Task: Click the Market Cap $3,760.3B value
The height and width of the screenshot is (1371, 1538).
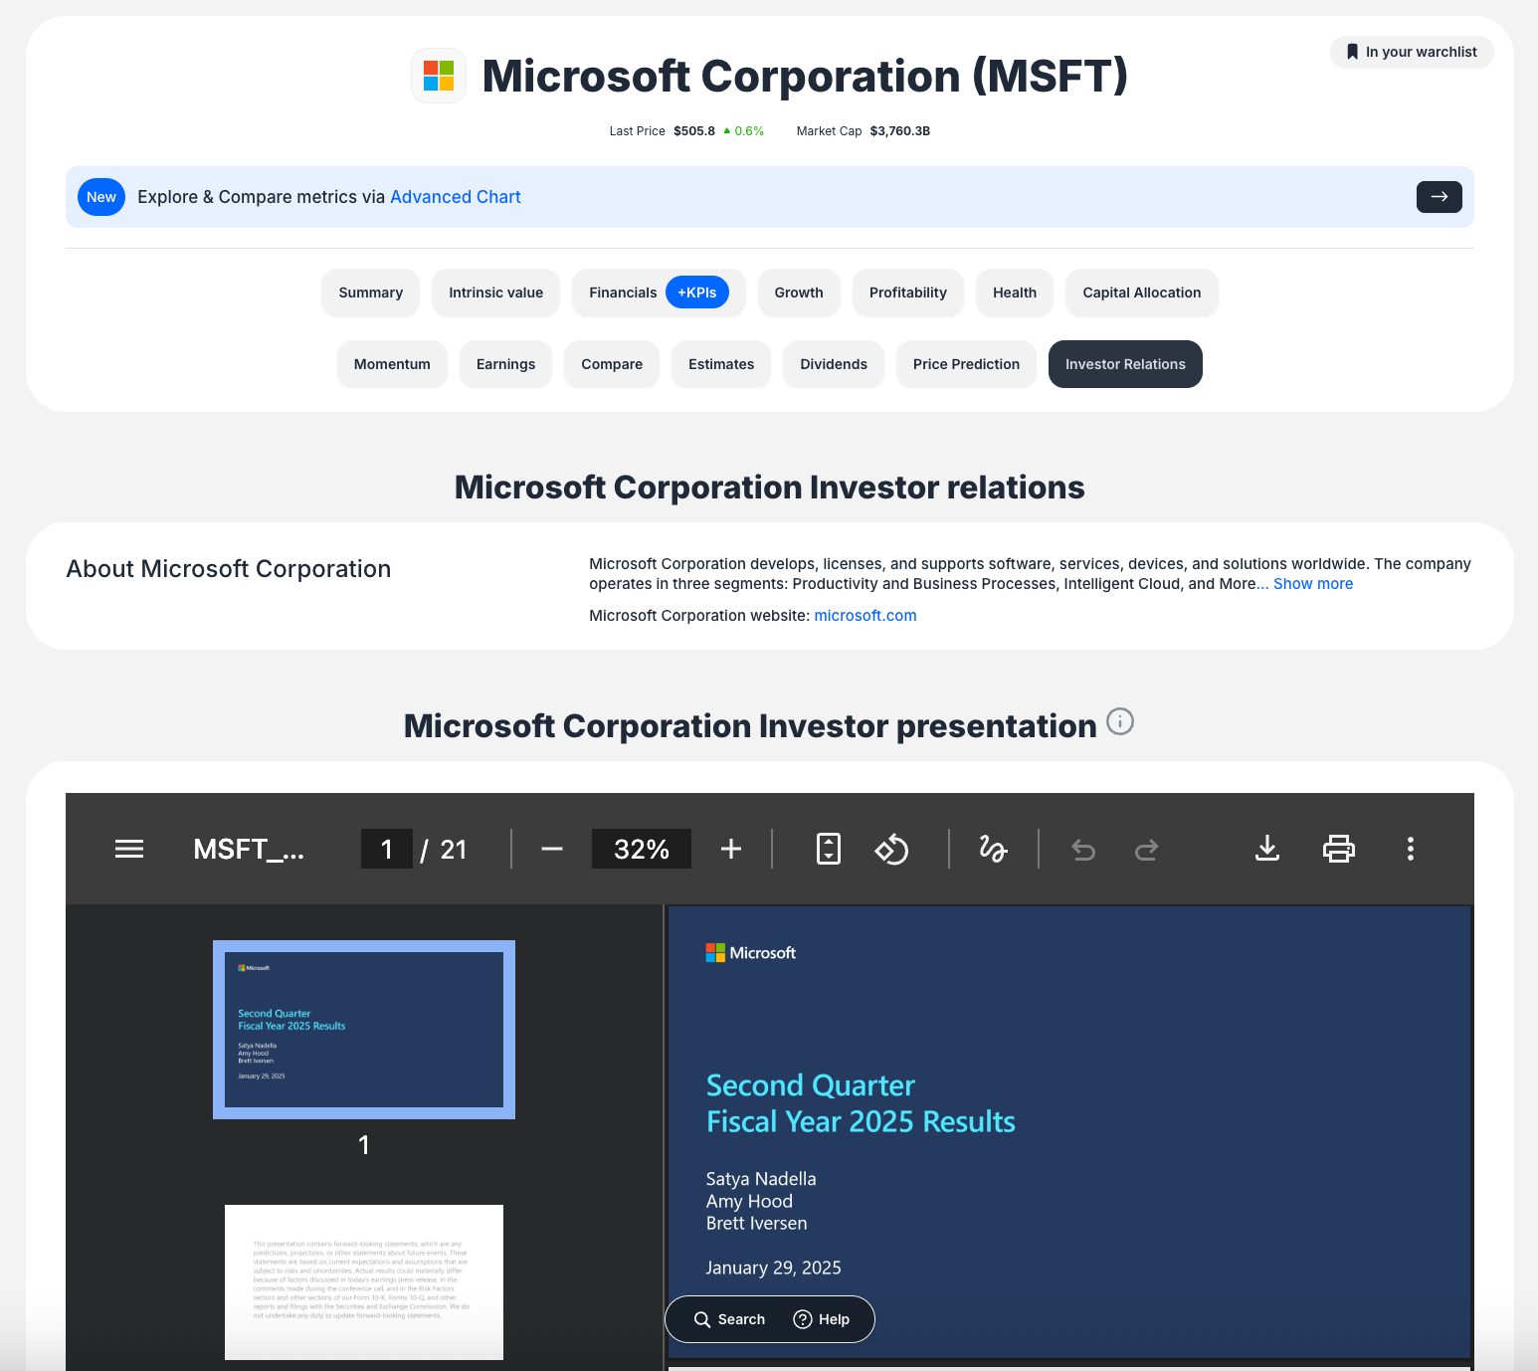Action: [900, 131]
